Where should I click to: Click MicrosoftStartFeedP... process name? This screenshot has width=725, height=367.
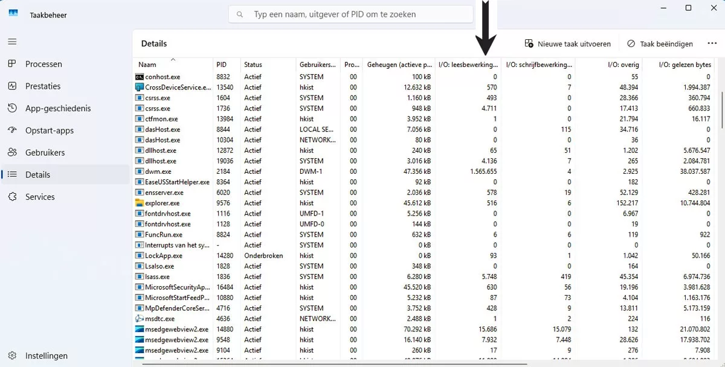pos(178,298)
